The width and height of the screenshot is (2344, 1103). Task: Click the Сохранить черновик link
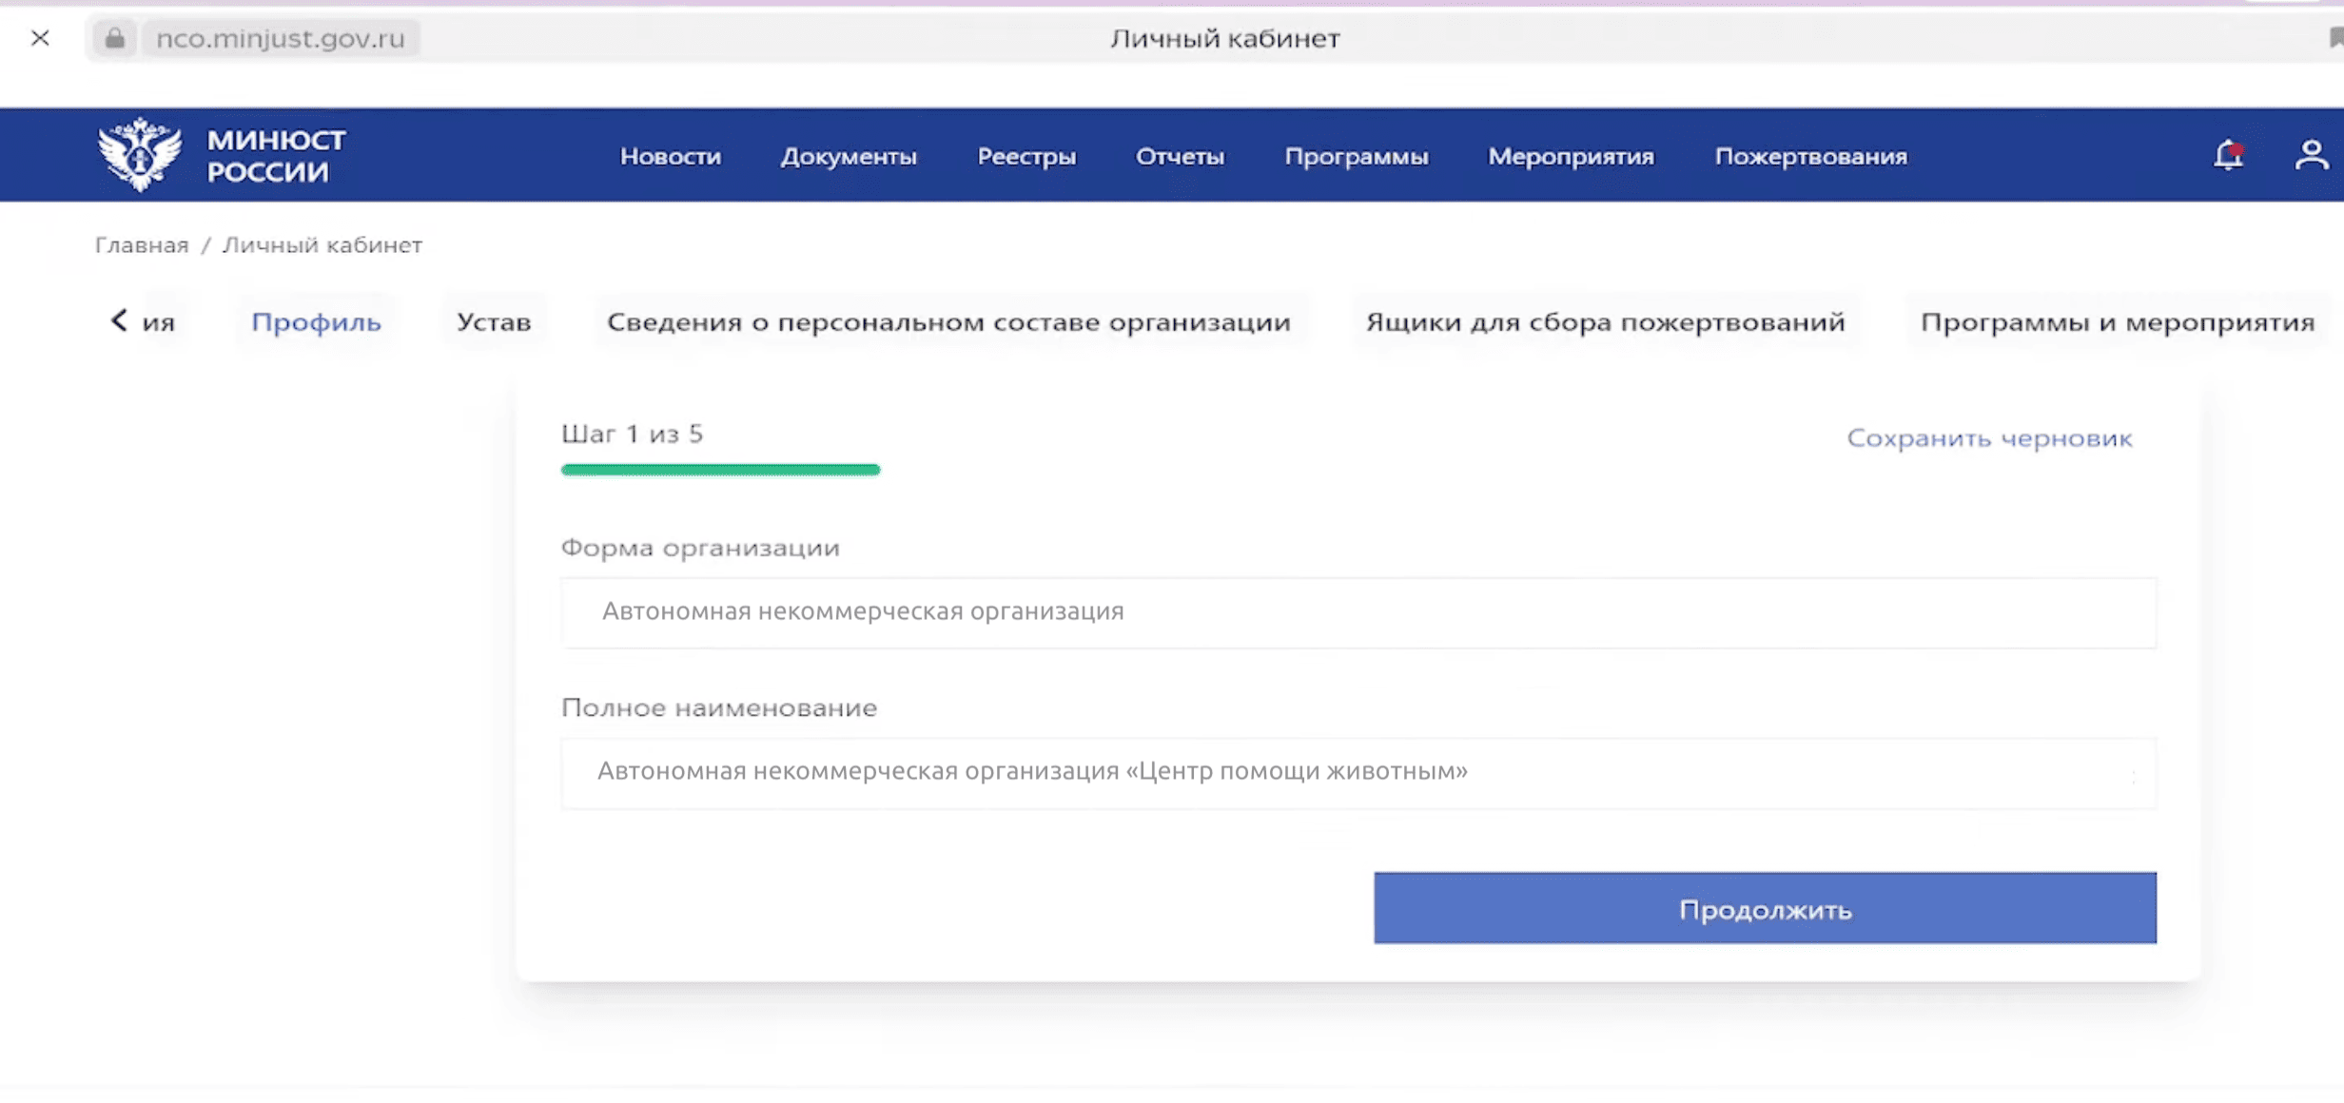point(1987,437)
